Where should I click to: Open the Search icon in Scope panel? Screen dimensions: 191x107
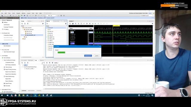(x=22, y=24)
